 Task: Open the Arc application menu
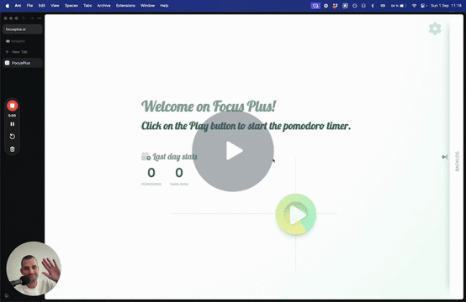pos(18,6)
